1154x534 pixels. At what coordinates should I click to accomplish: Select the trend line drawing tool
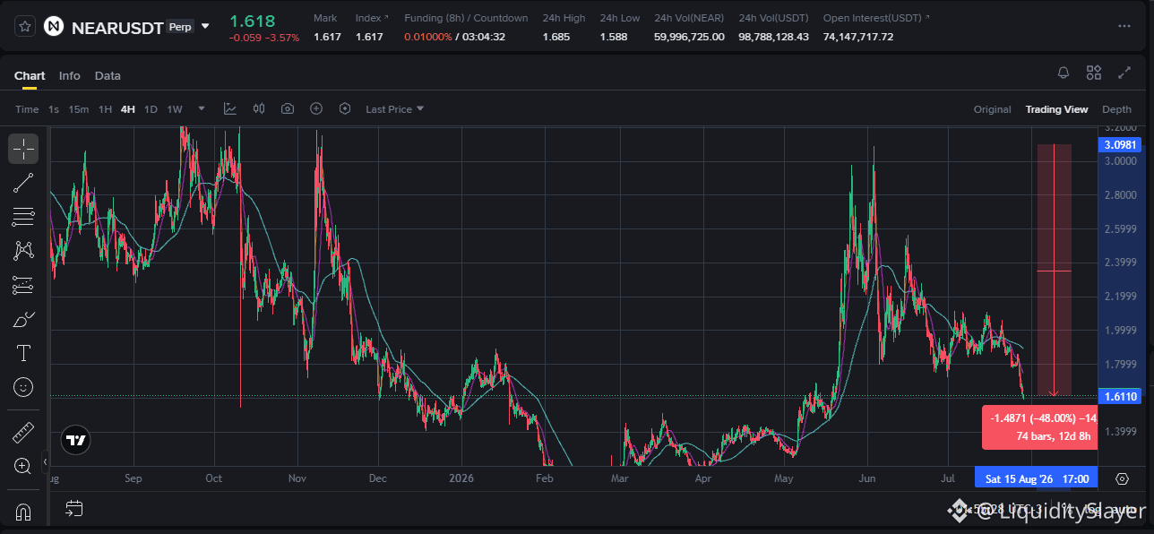coord(23,183)
